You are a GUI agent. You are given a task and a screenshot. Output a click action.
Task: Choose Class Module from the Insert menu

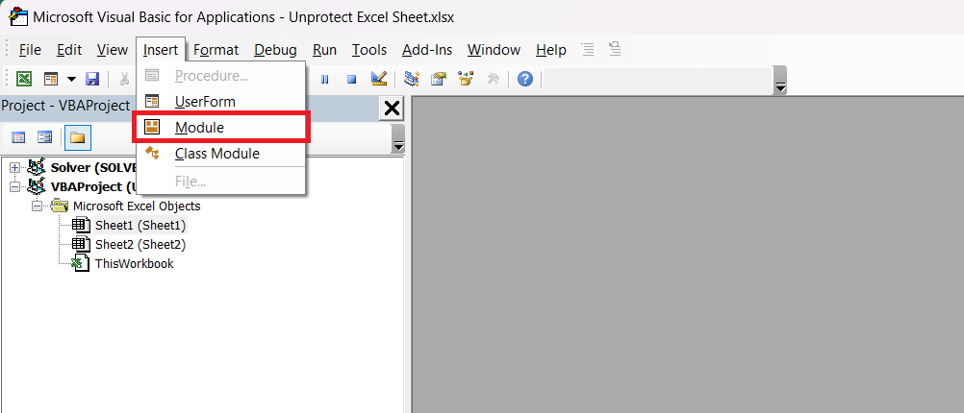221,154
